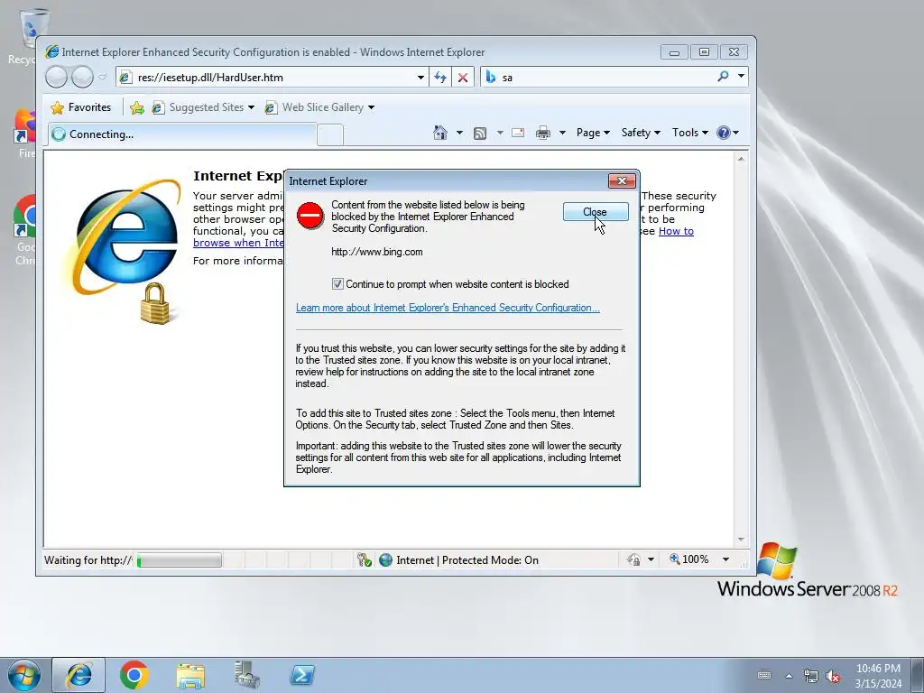
Task: Expand the address bar autocomplete dropdown
Action: [420, 78]
